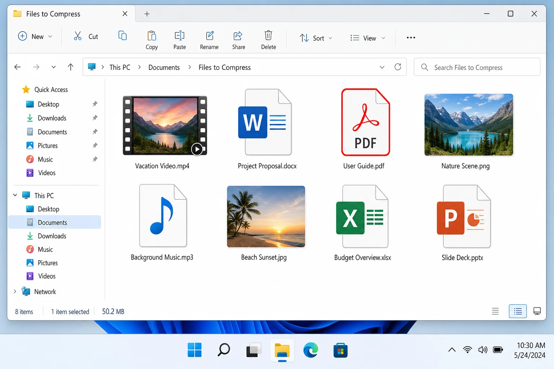This screenshot has height=369, width=554.
Task: Unpin Pictures from Quick Access
Action: [95, 146]
